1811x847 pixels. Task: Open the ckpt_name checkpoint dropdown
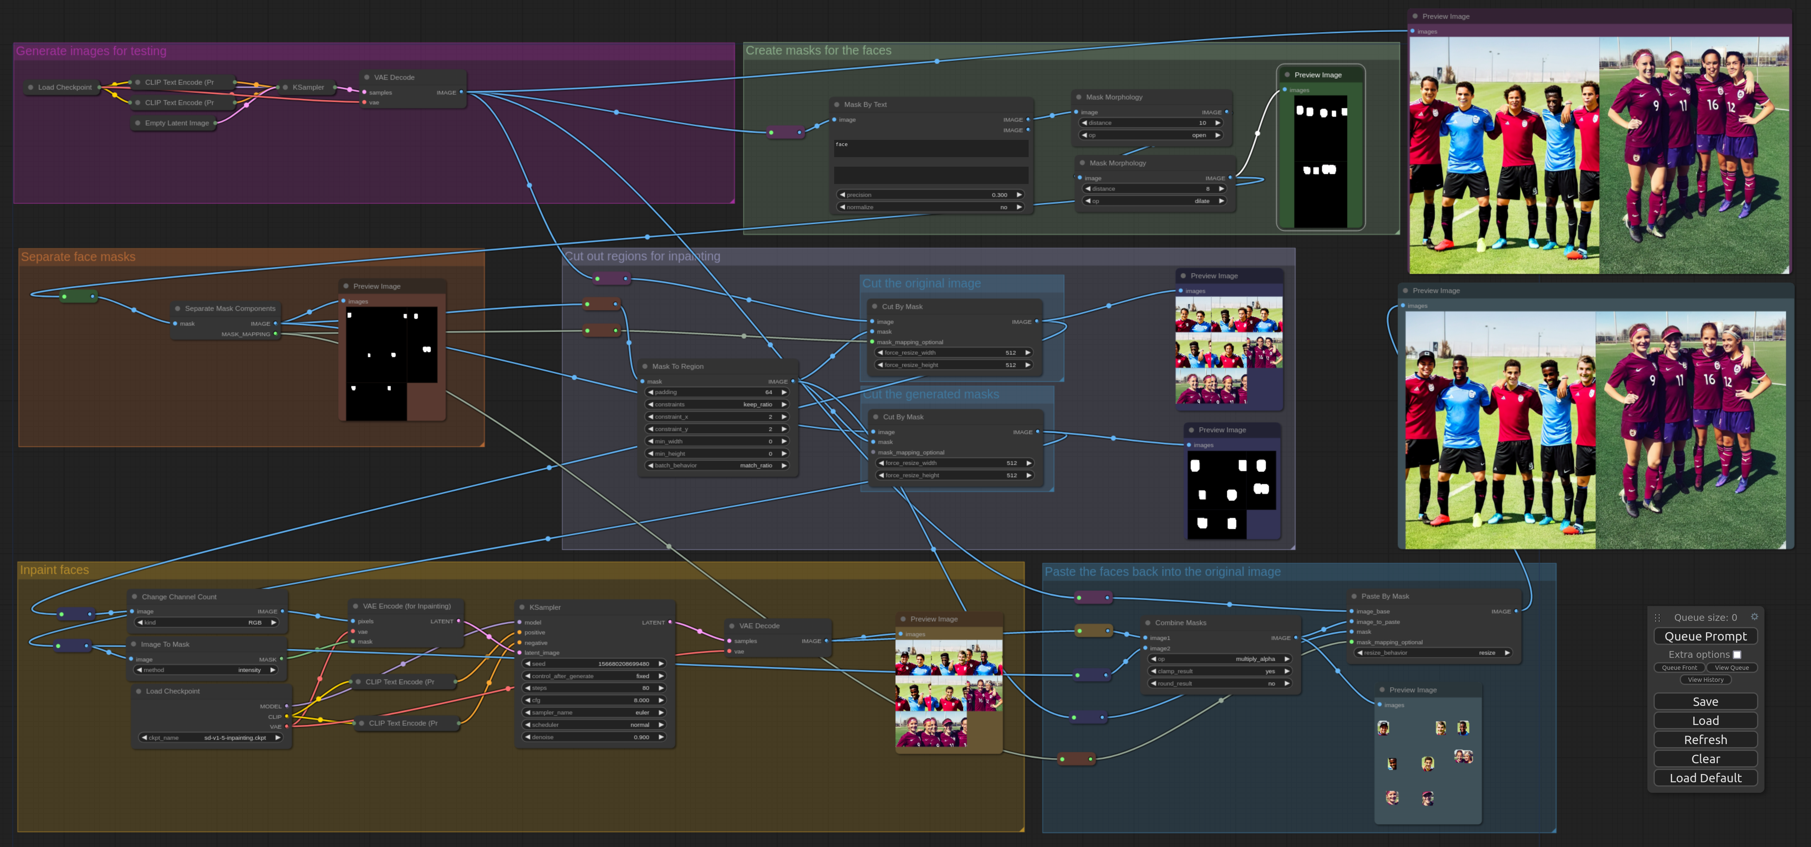click(x=211, y=738)
